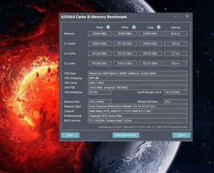
Task: Select the L3 Cache write value 518.15 GB/s
Action: [125, 63]
